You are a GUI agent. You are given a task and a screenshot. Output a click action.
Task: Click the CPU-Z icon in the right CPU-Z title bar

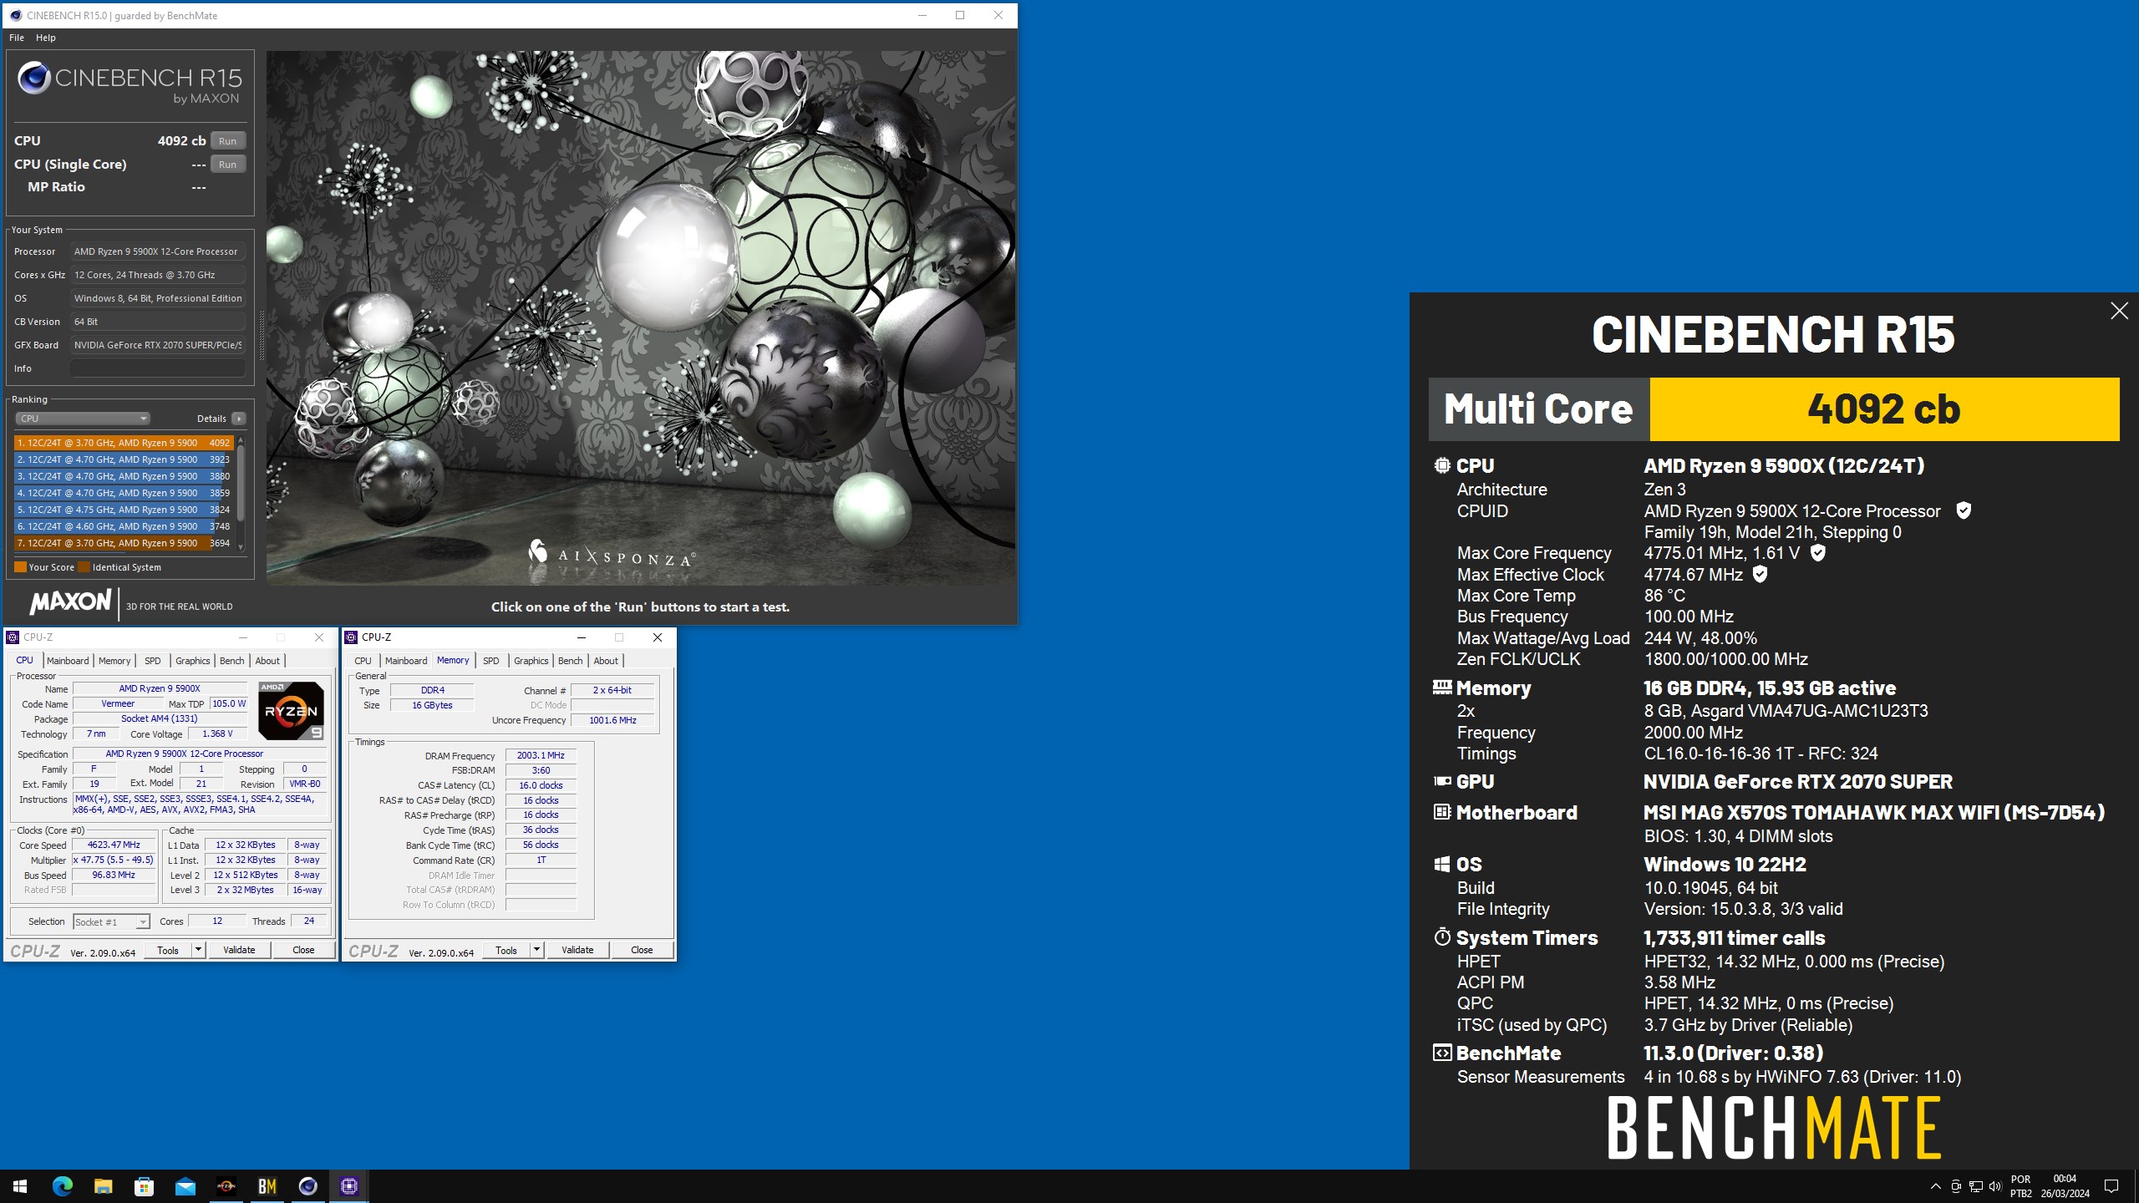coord(351,637)
